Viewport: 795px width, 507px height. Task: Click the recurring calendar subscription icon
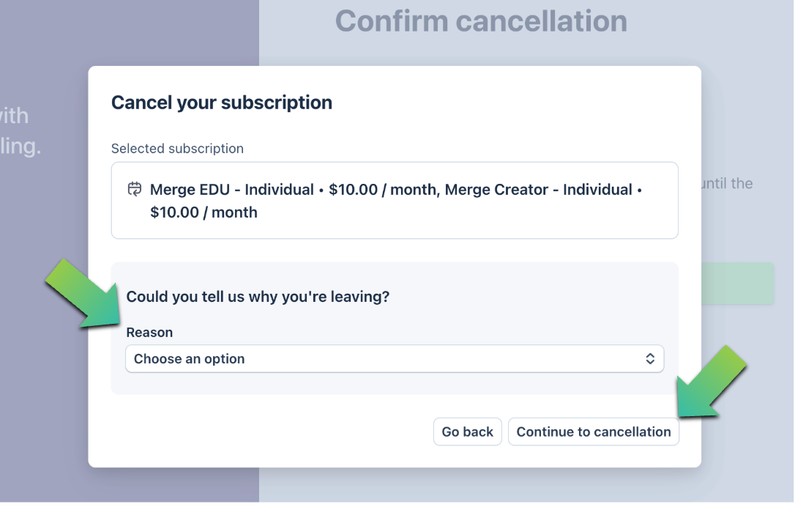click(135, 189)
